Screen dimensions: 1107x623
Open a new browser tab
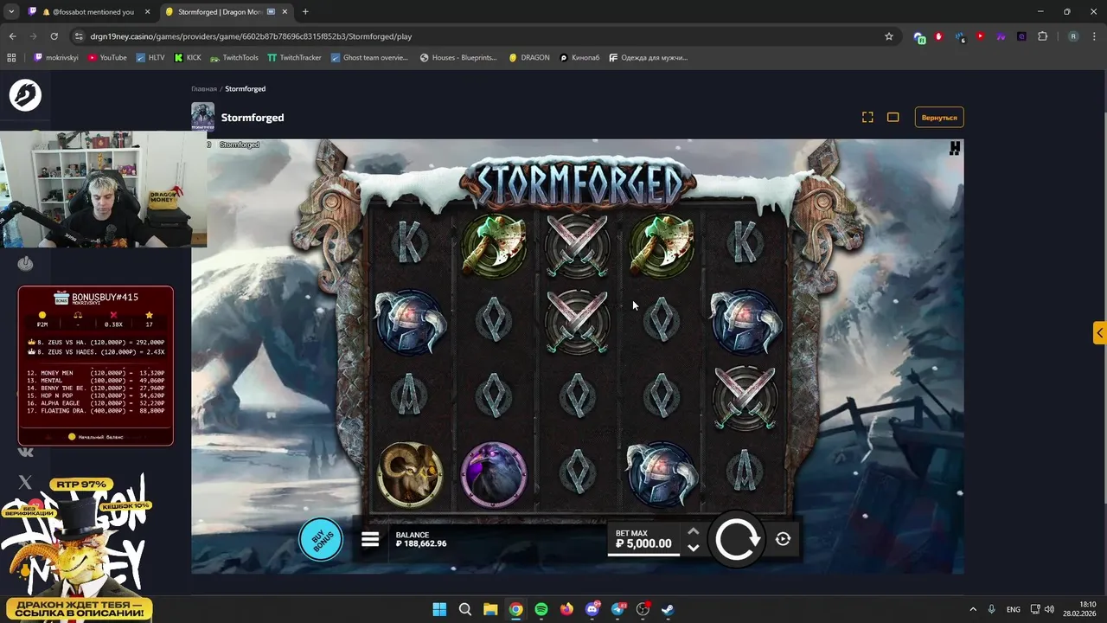coord(305,12)
